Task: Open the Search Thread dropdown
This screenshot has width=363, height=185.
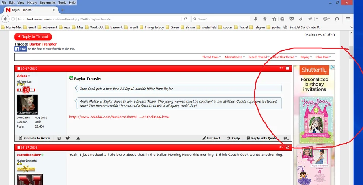Action: pyautogui.click(x=259, y=57)
